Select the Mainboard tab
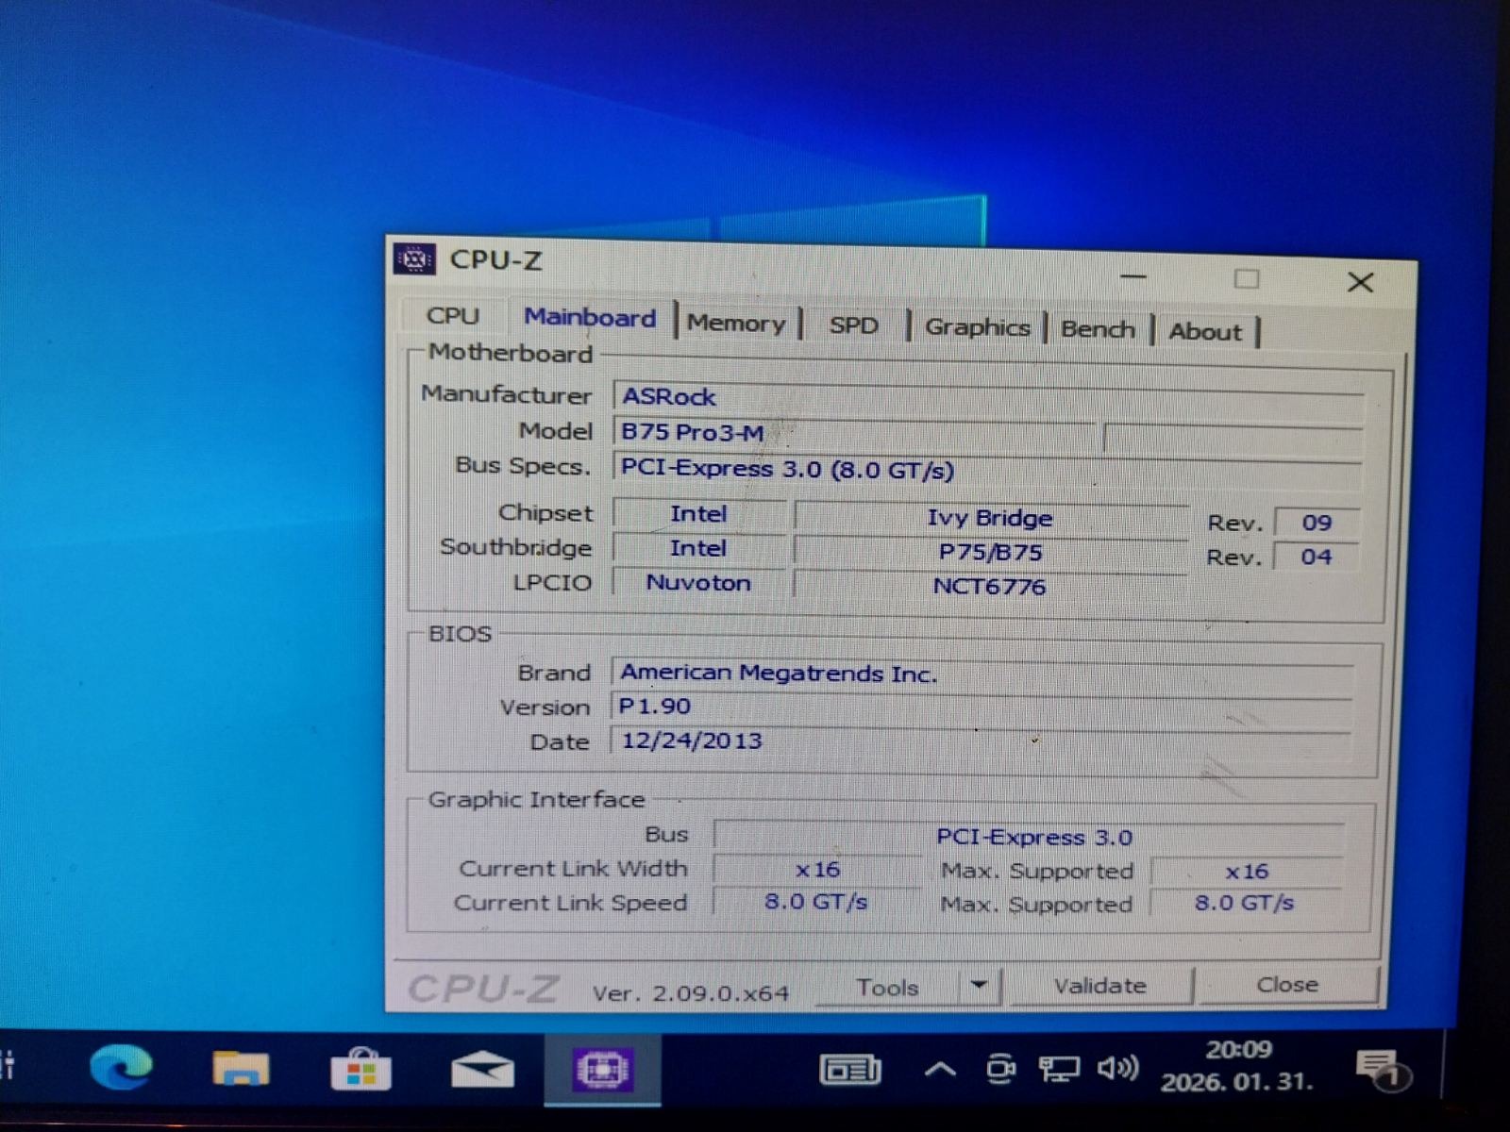 (591, 318)
